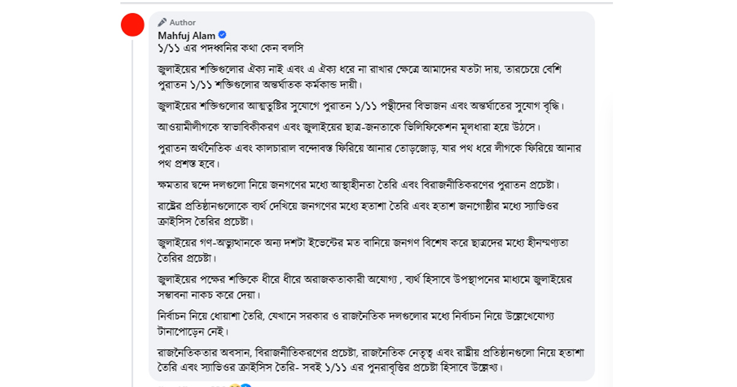Click the paragraph starting 'জুলাইয়ের শক্তিগুলোর ঐক্য নাই'
This screenshot has width=737, height=387.
359,76
